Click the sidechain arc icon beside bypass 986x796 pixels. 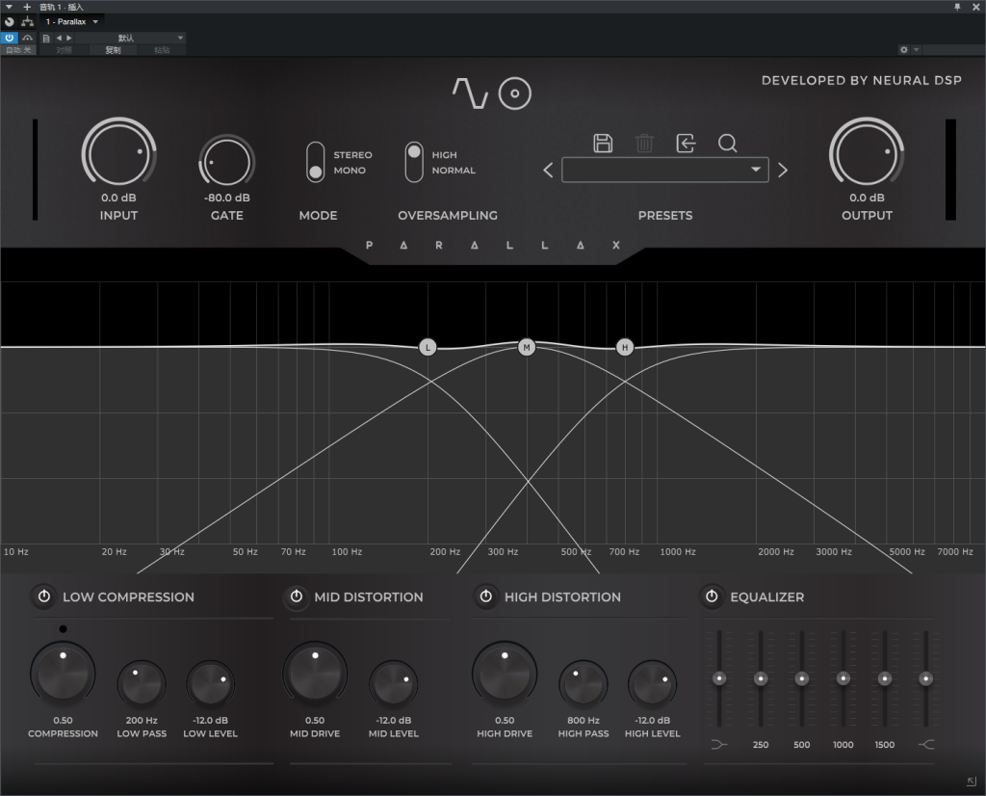(x=27, y=38)
